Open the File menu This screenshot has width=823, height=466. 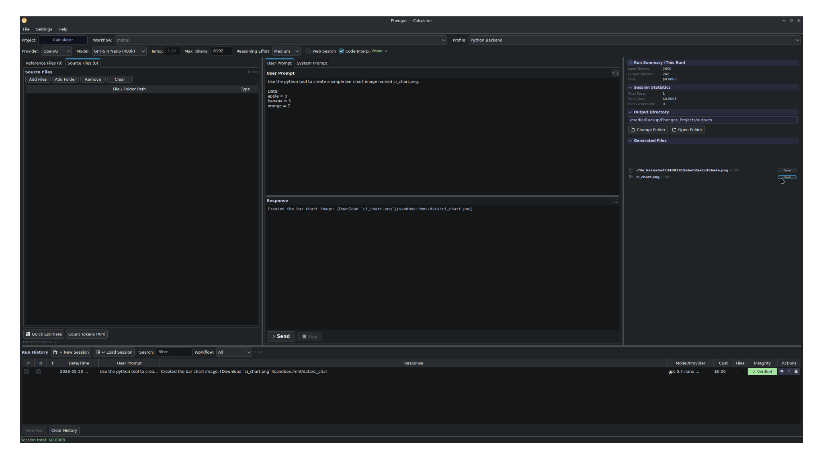pyautogui.click(x=26, y=29)
